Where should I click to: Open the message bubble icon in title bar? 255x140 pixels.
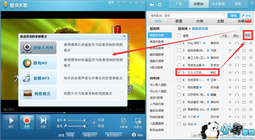tap(118, 3)
